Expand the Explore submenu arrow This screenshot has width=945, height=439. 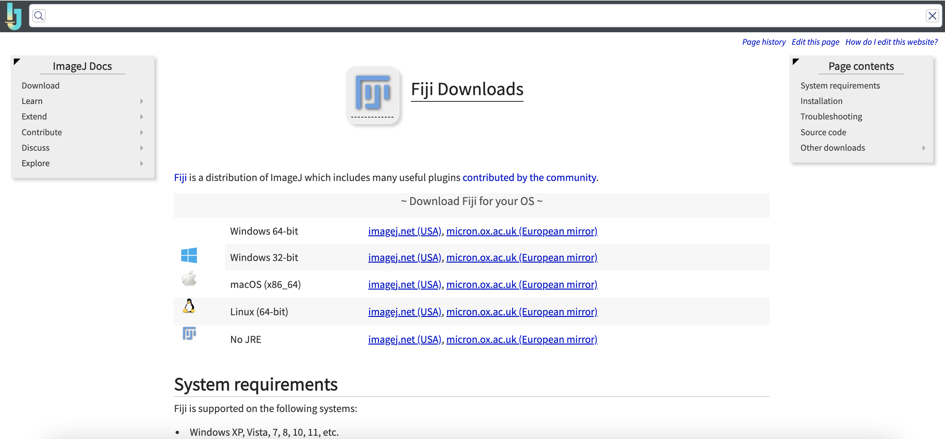[x=142, y=164]
